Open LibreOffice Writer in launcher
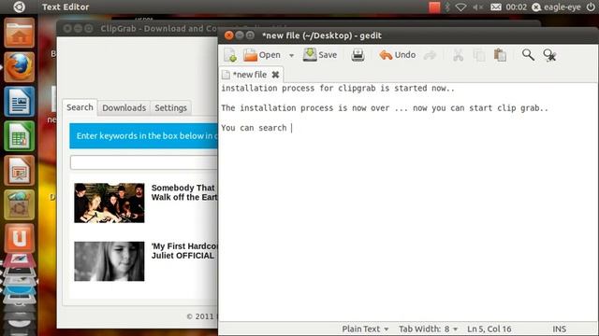This screenshot has height=336, width=599. (20, 102)
